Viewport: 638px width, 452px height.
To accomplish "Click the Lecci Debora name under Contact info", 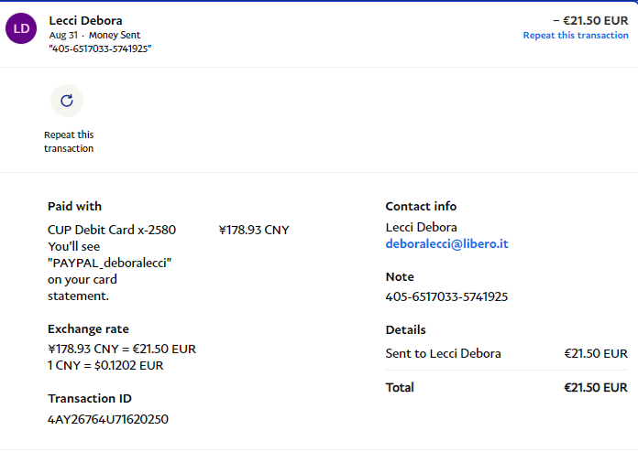I will click(x=421, y=227).
